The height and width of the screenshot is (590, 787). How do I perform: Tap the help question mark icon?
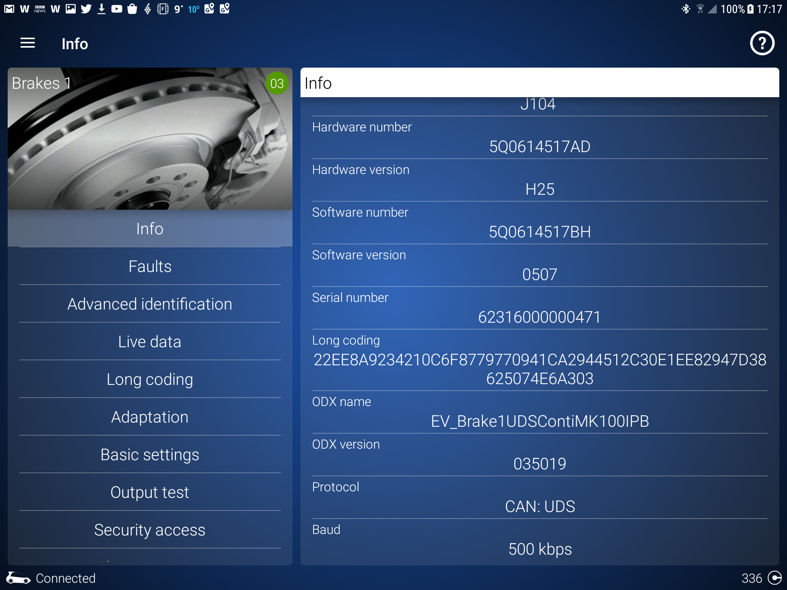pyautogui.click(x=762, y=43)
